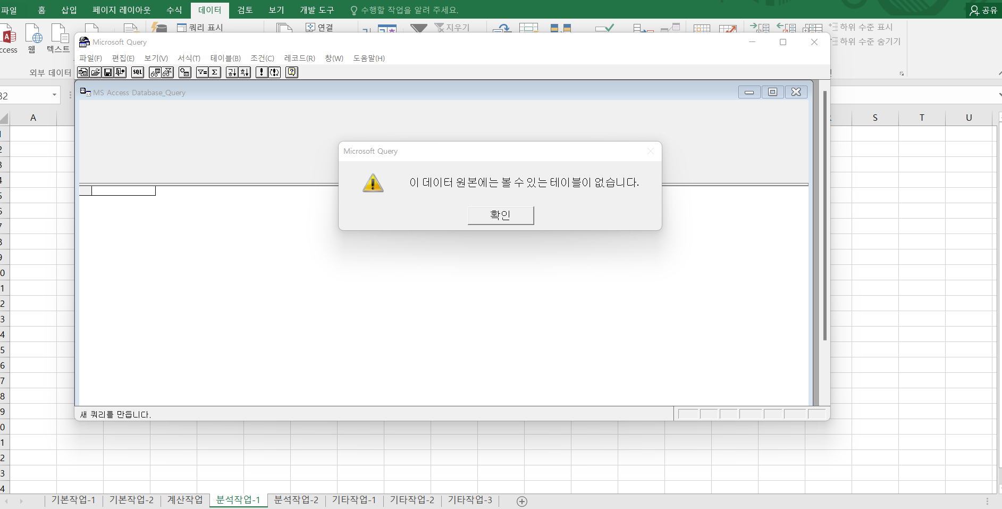Open the 편집(E) menu in Microsoft Query
Screen dimensions: 1002x509
123,58
